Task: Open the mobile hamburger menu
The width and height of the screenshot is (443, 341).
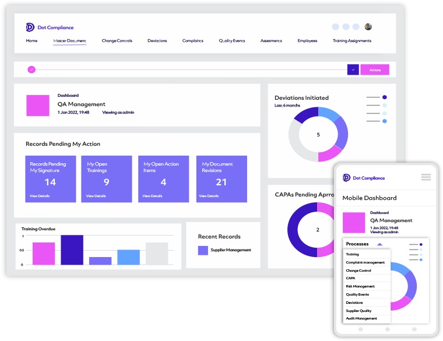Action: (426, 177)
